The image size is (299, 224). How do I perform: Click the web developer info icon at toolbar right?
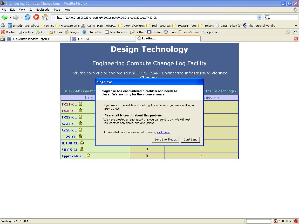click(295, 32)
